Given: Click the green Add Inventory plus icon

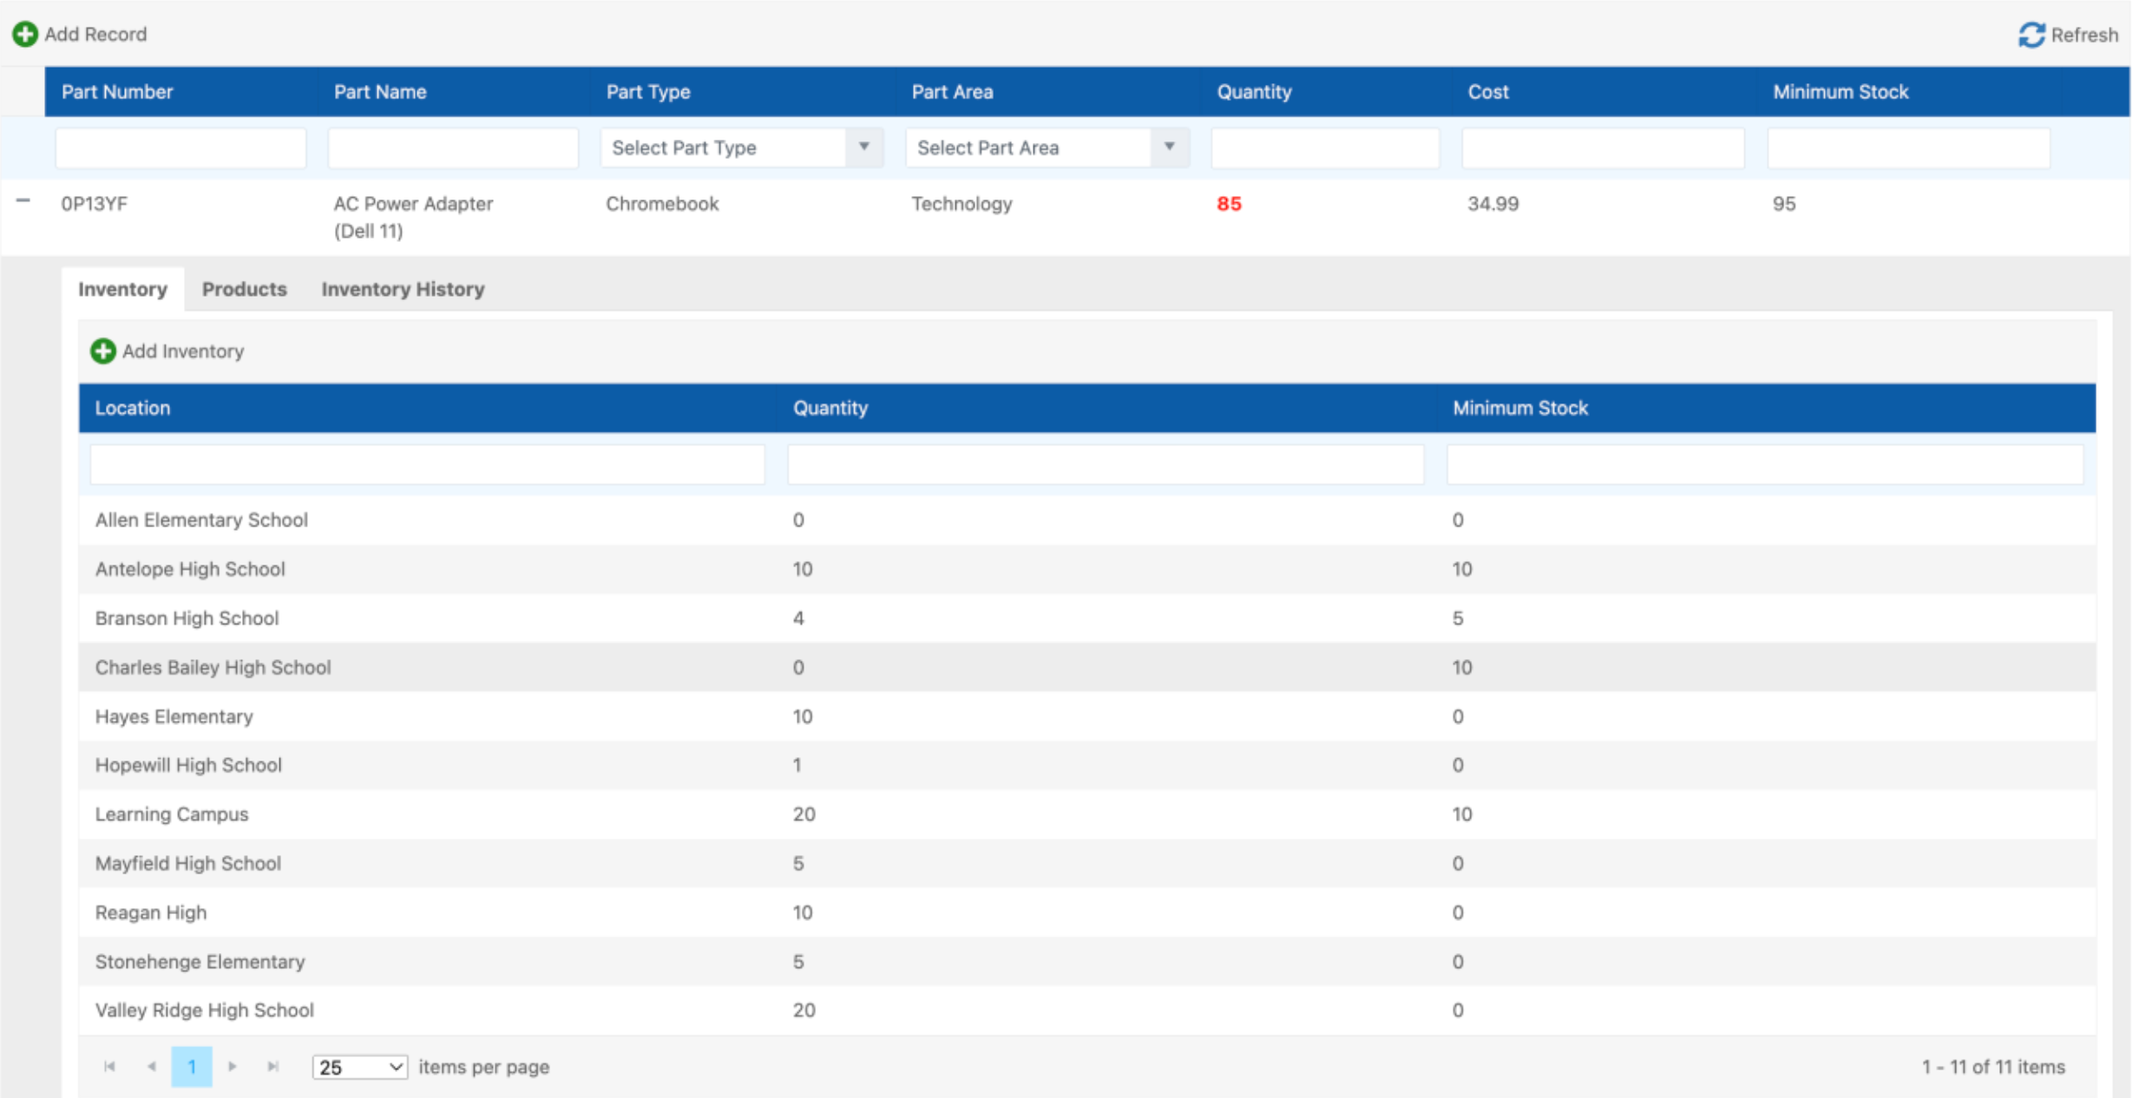Looking at the screenshot, I should tap(103, 351).
